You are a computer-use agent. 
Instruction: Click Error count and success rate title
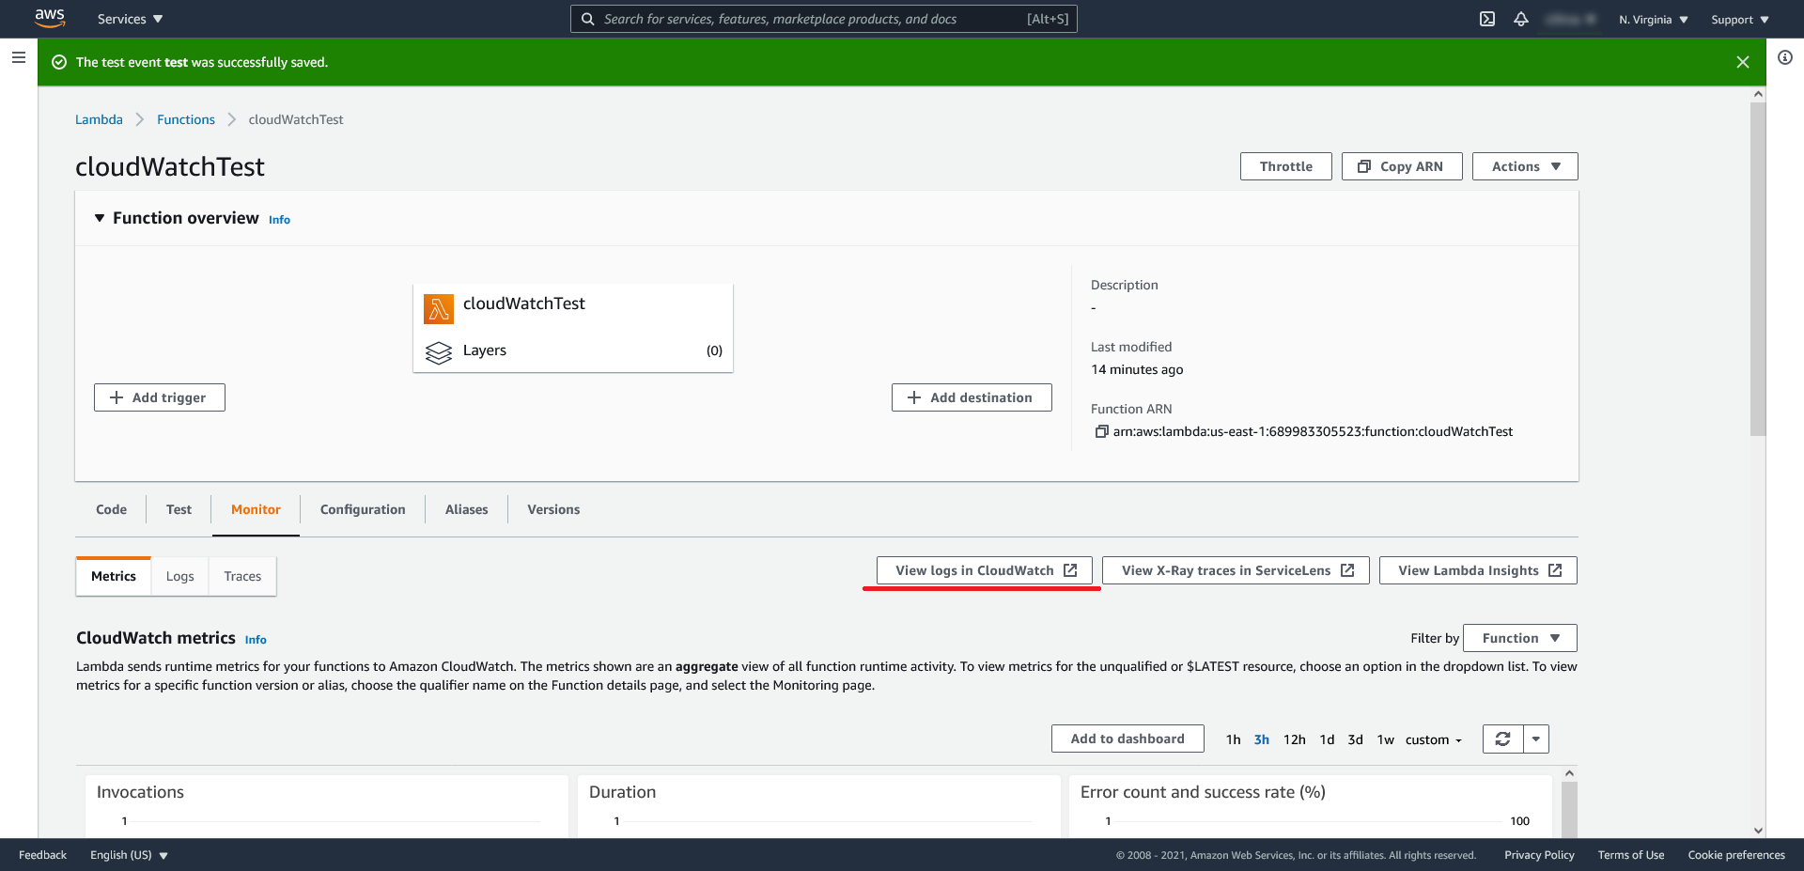(1203, 792)
